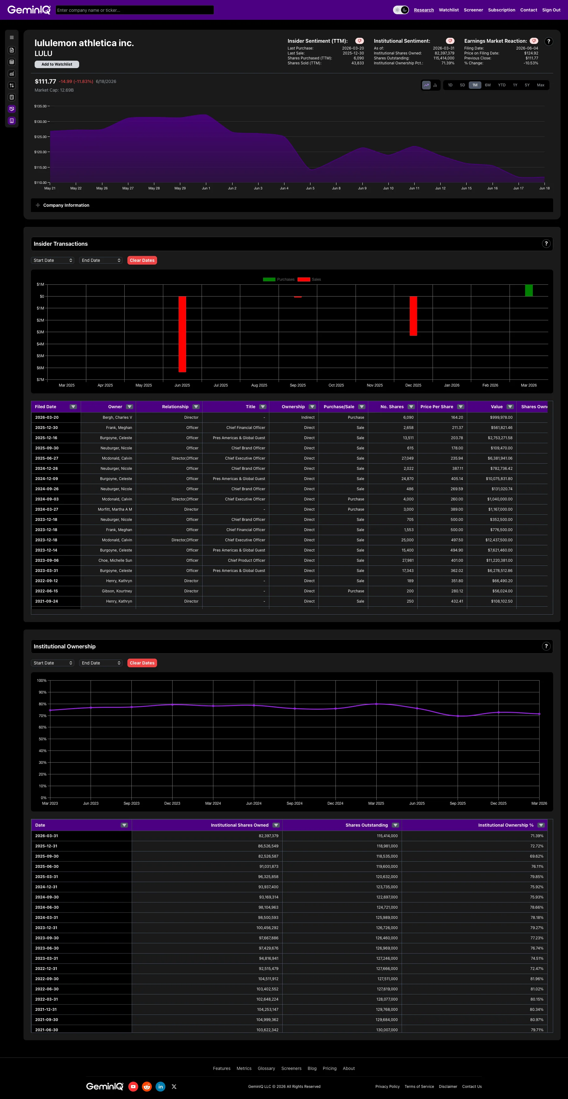
Task: Open the Purchase/Sale column filter
Action: click(362, 407)
